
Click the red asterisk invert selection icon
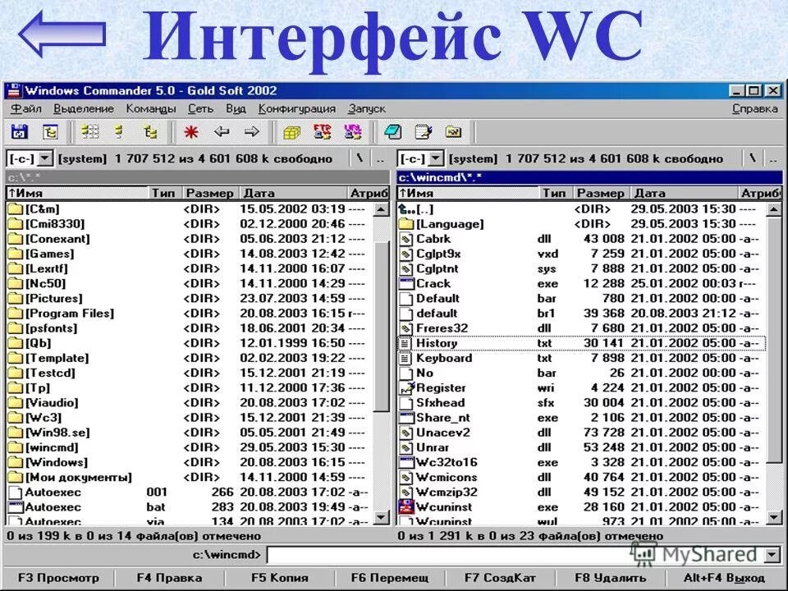190,132
